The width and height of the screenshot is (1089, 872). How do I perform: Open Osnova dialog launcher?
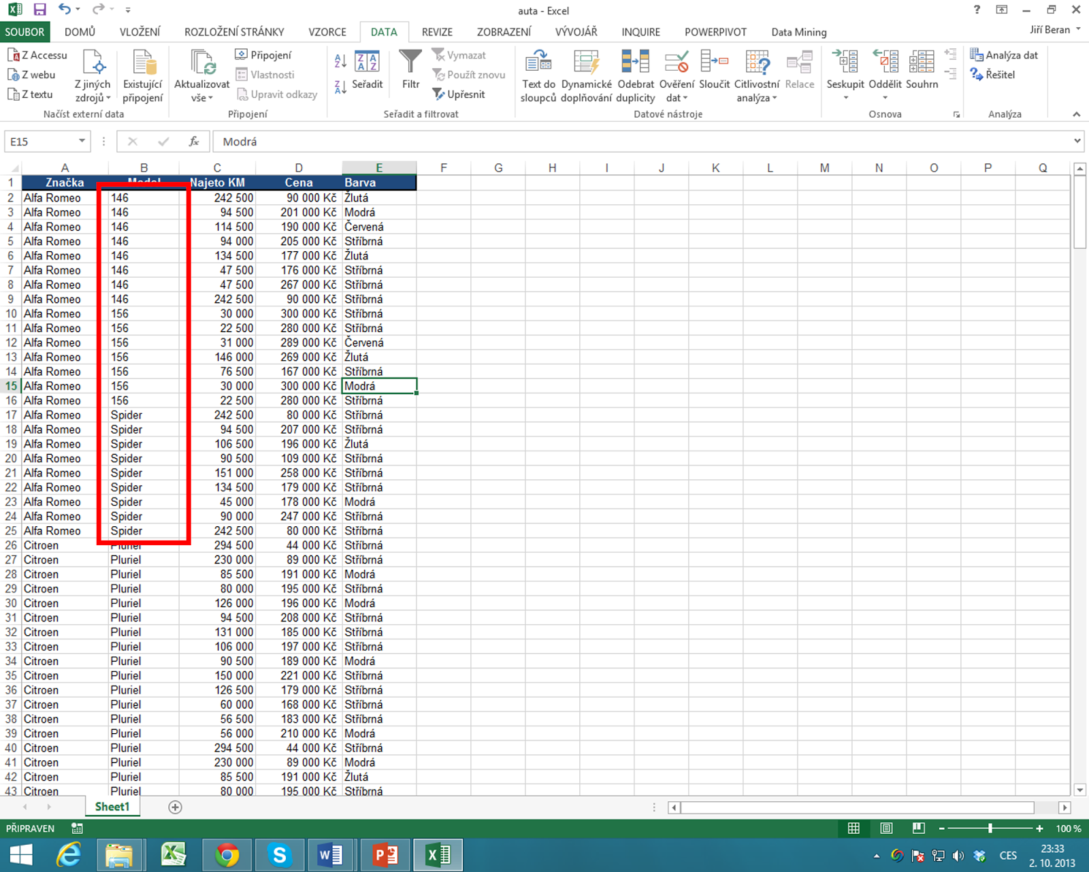(x=956, y=114)
